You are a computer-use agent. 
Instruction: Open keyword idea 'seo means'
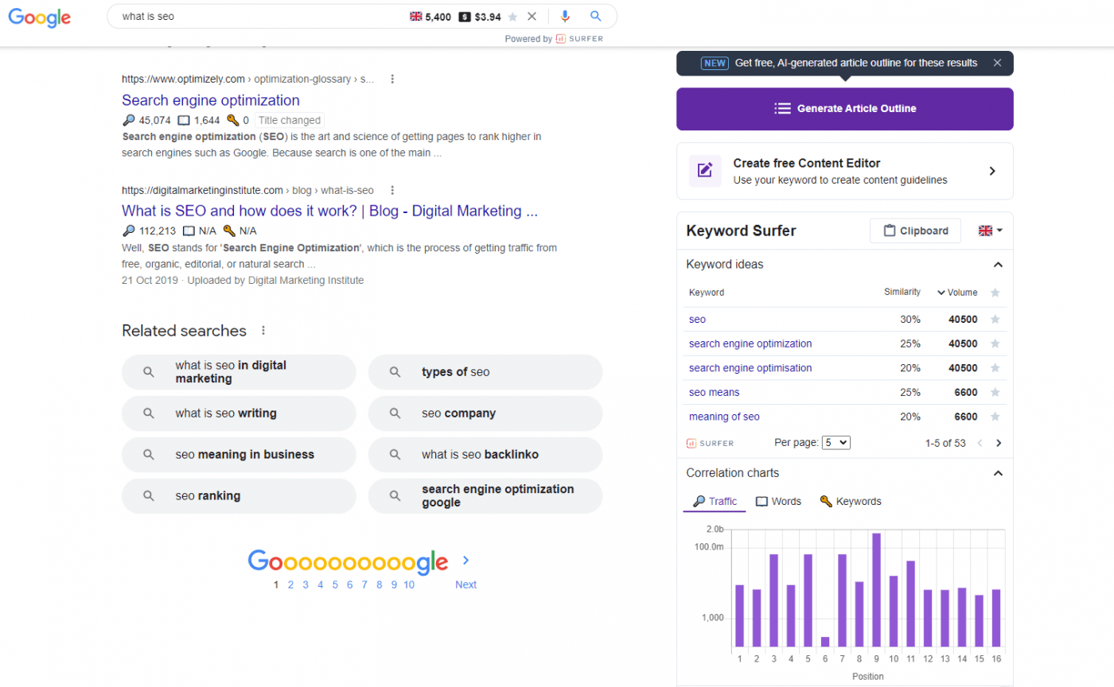[714, 393]
